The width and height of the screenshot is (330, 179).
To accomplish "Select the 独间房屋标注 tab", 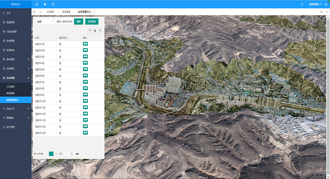I will [84, 12].
